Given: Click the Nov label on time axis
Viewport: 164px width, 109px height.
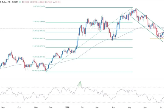Looking at the screenshot, I should [x=36, y=107].
